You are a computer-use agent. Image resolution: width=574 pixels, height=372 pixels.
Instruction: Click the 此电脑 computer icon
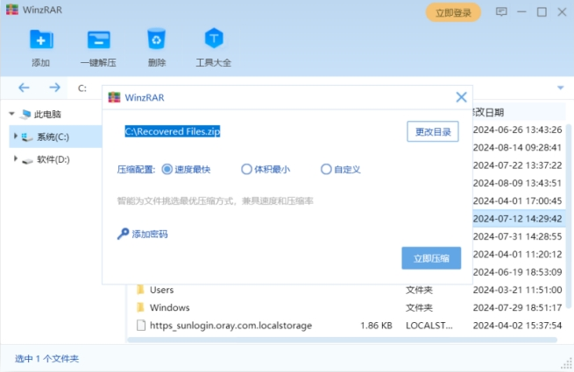(25, 114)
